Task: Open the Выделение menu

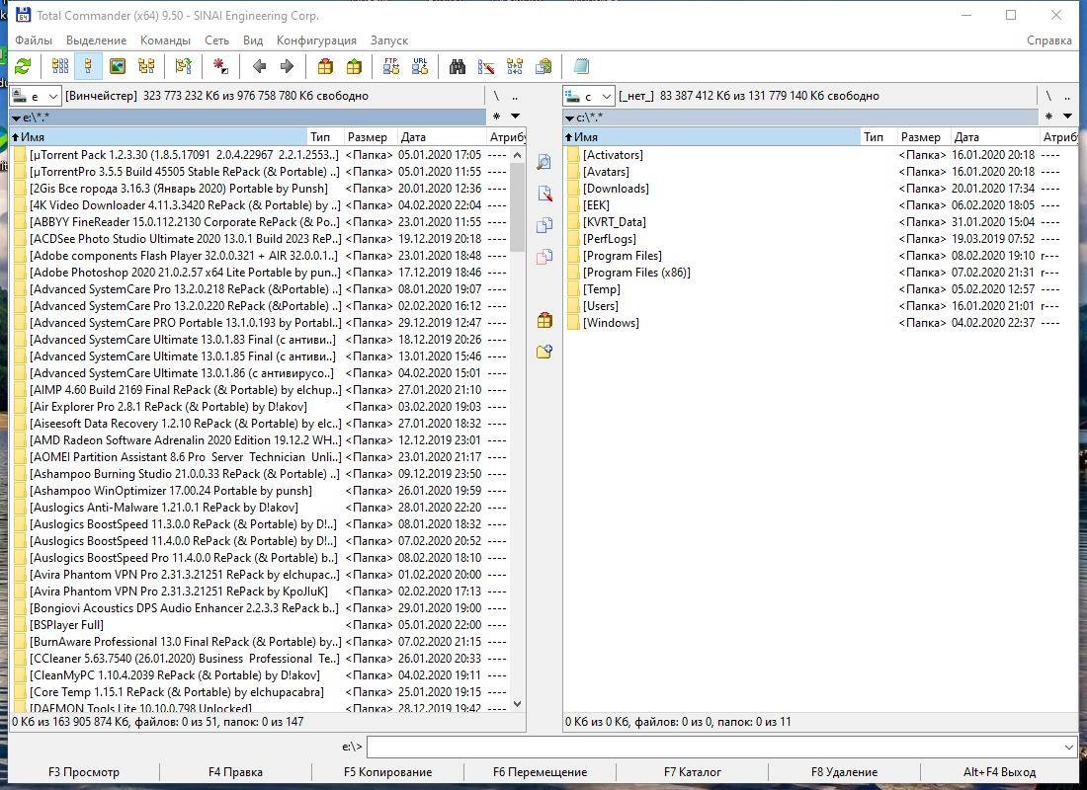Action: tap(97, 40)
